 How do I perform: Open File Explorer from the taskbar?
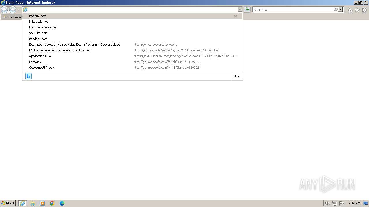[33, 203]
